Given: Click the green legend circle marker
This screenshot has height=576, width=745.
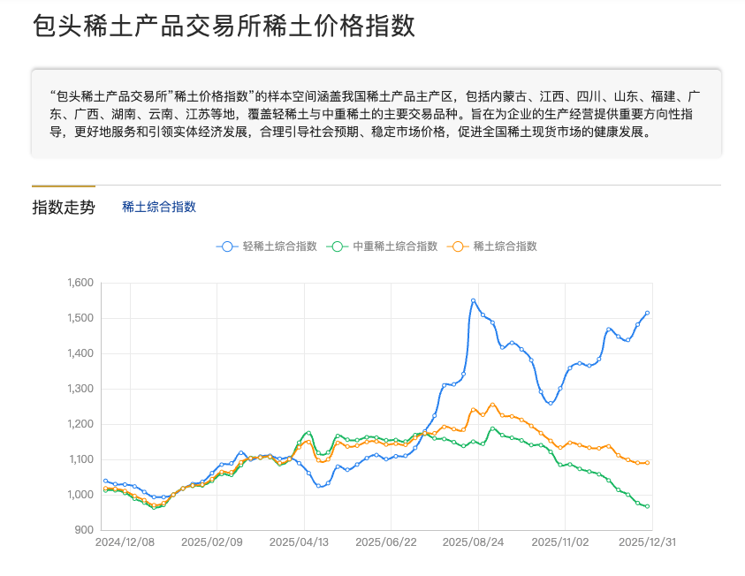Looking at the screenshot, I should point(338,246).
